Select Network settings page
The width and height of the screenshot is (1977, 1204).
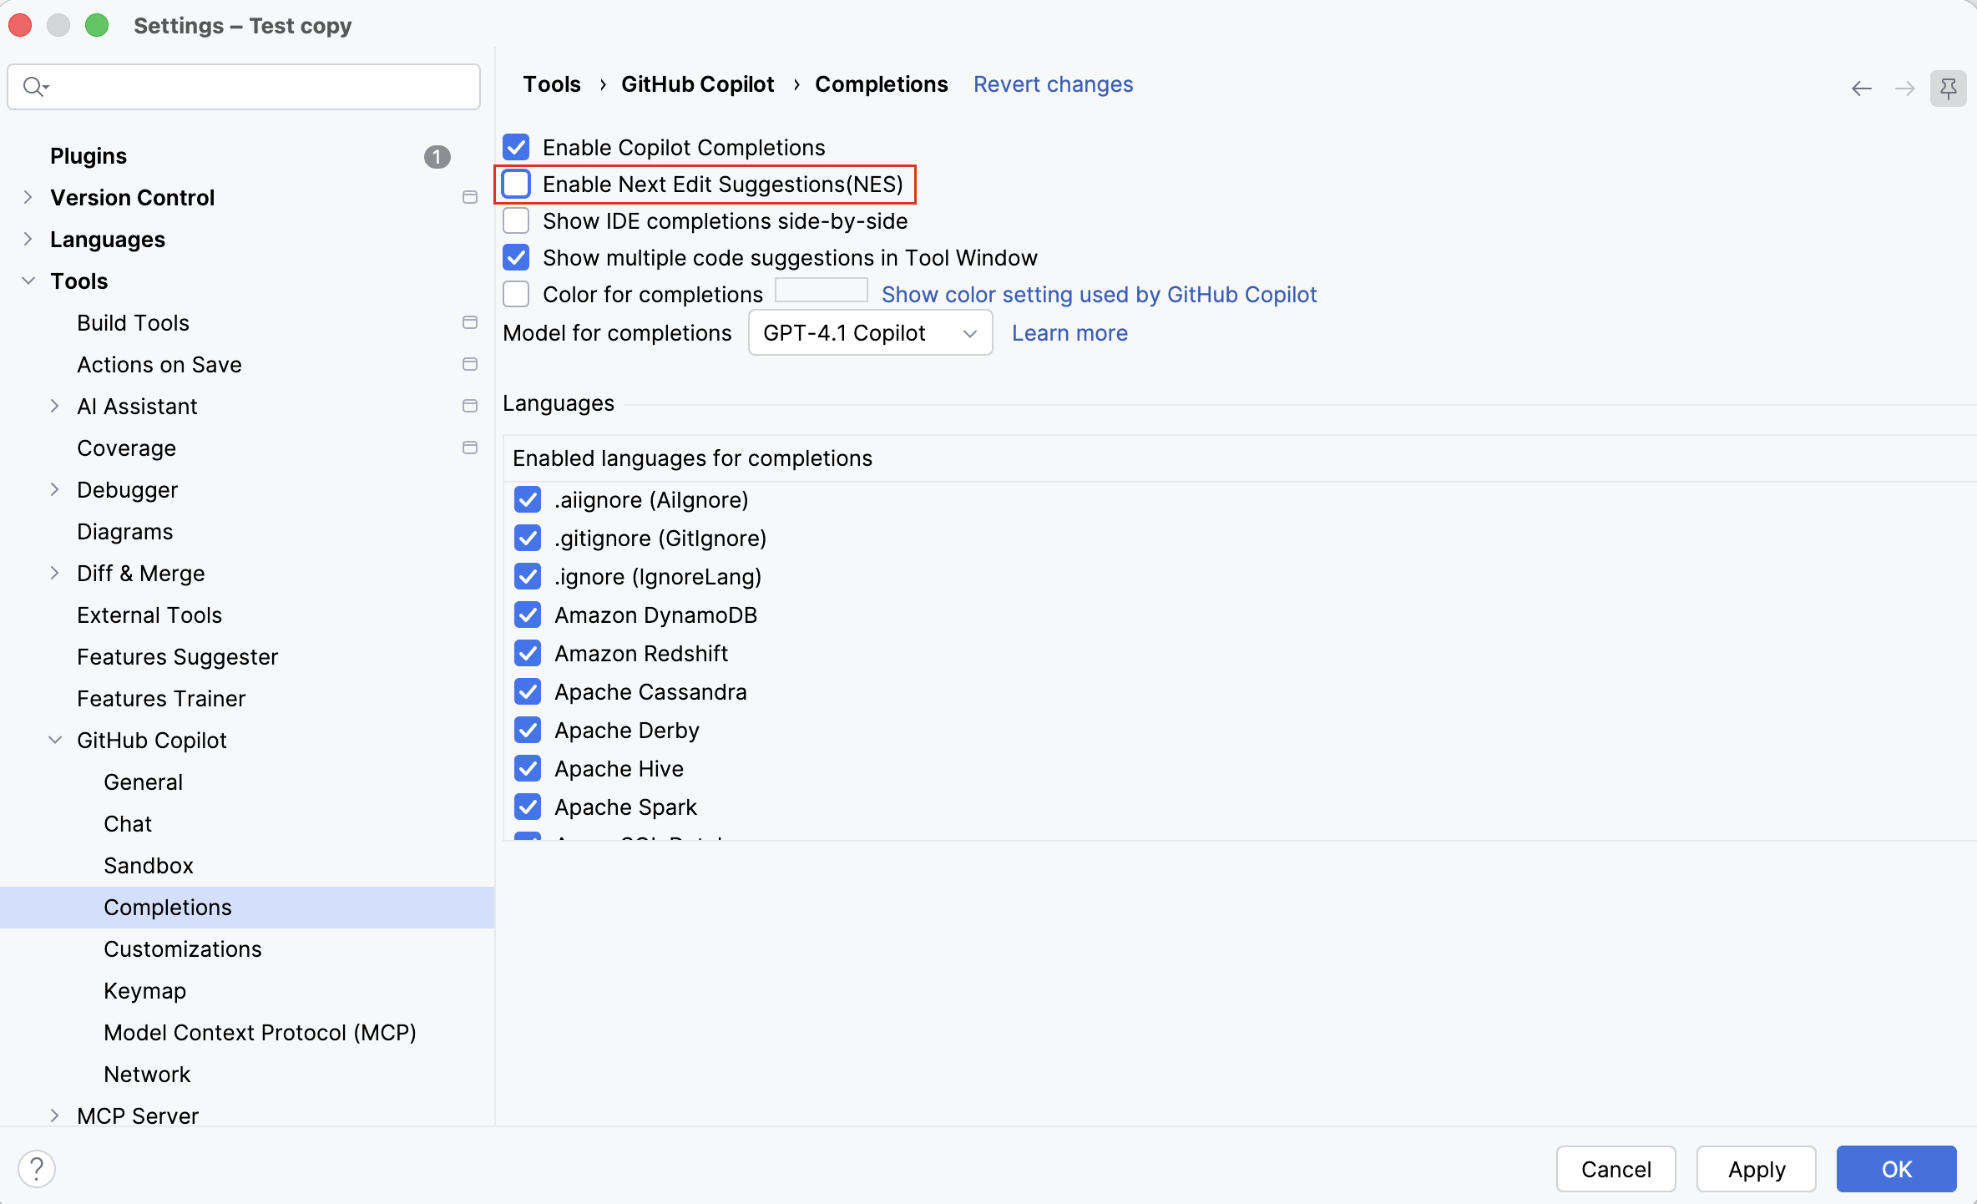coord(147,1074)
